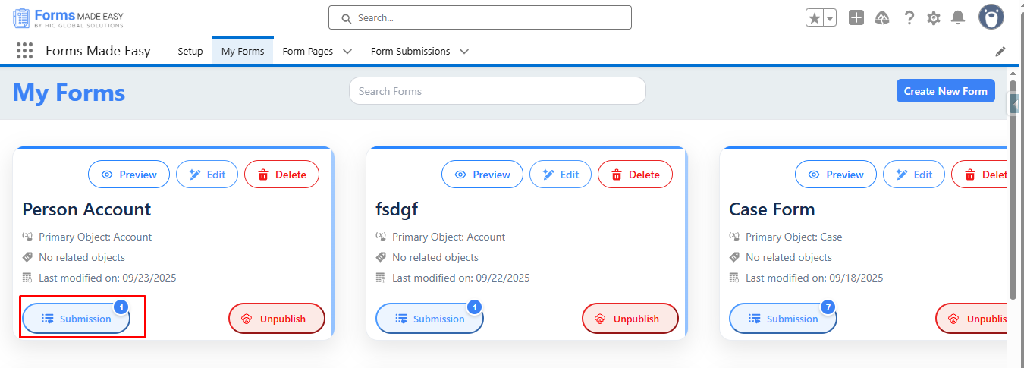Click the Create New Form button

945,91
